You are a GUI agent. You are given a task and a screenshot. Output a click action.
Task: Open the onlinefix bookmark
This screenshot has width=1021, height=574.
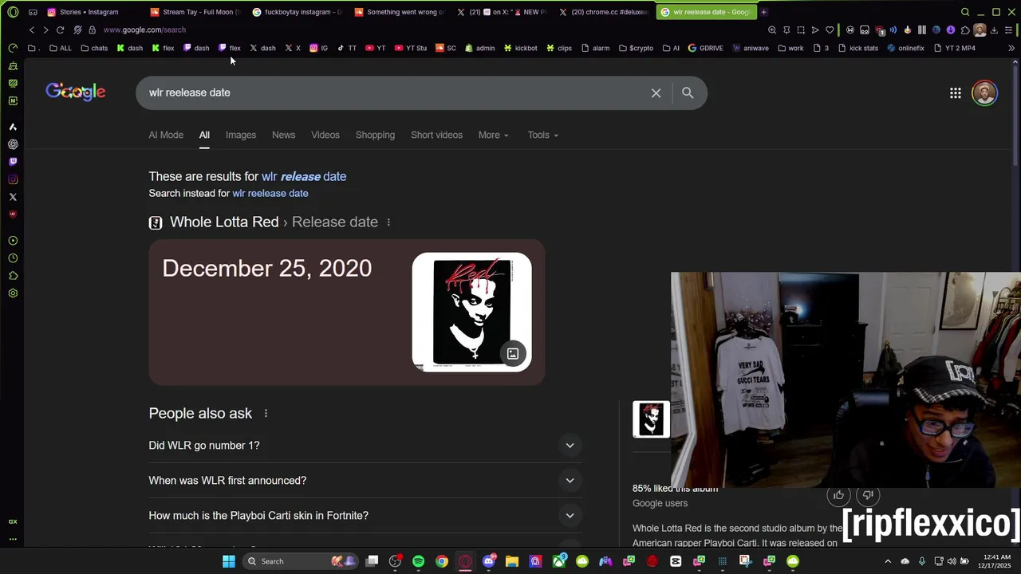point(905,48)
